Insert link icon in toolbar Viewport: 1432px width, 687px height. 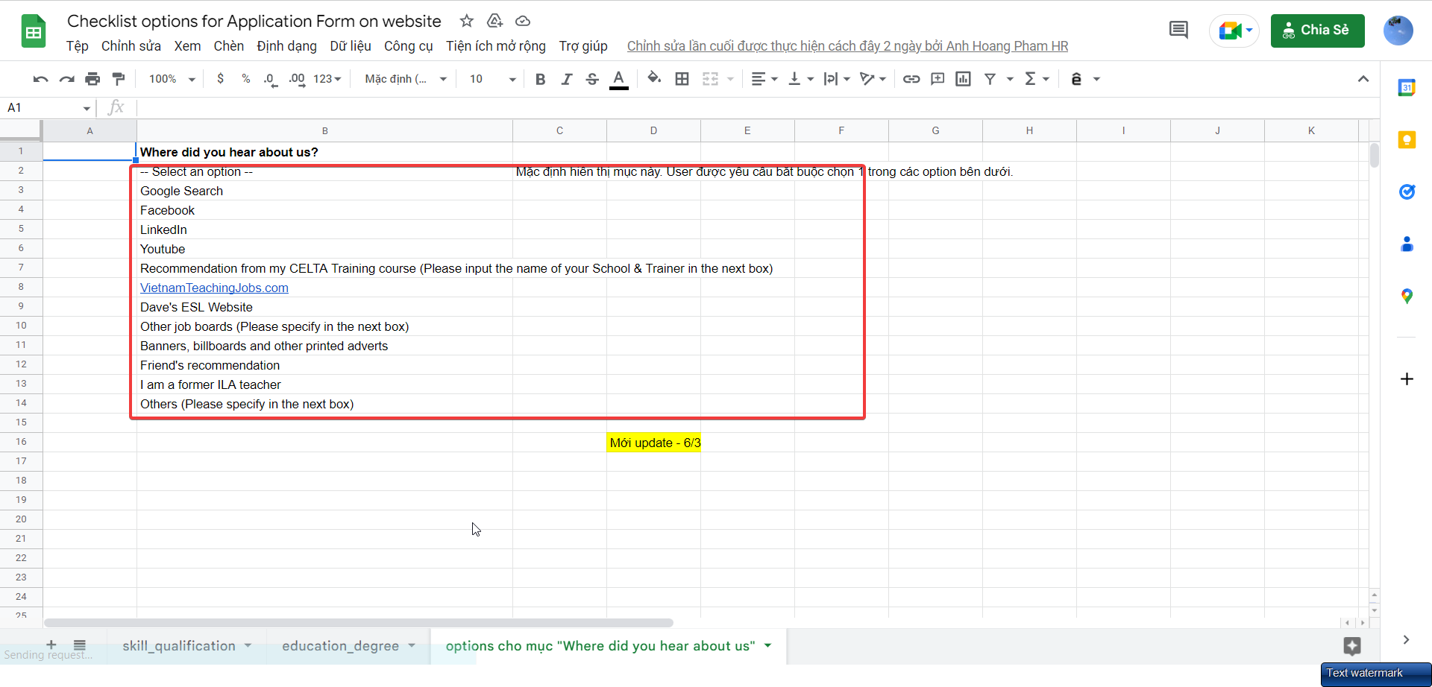click(911, 79)
